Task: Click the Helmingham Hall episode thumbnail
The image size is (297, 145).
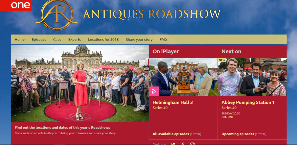Action: (183, 77)
